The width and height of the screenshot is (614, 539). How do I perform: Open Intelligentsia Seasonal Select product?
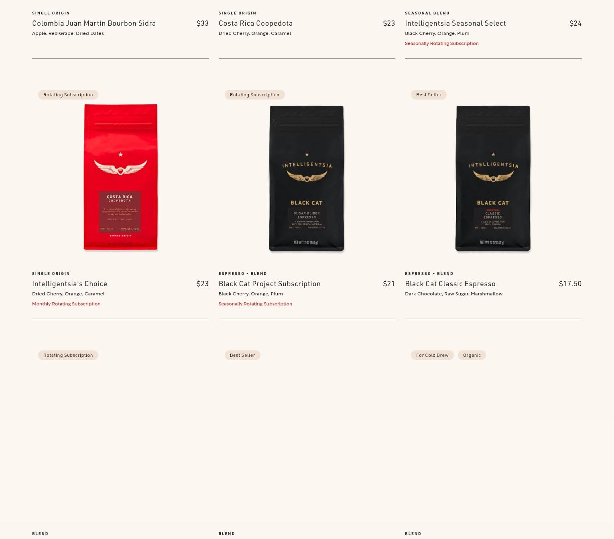tap(455, 23)
